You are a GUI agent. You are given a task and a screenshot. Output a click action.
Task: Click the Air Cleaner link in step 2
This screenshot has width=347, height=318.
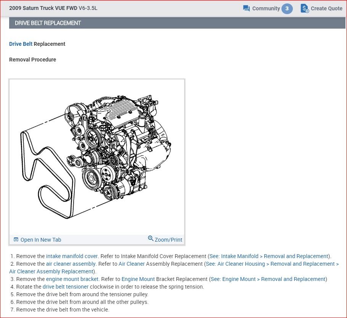(x=132, y=264)
